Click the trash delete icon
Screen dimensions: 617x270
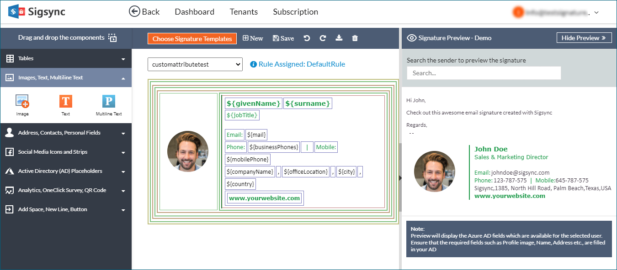point(355,38)
